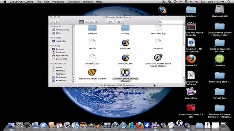Image resolution: width=234 pixels, height=131 pixels.
Task: Open Trash in the Dock
Action: pos(223,125)
